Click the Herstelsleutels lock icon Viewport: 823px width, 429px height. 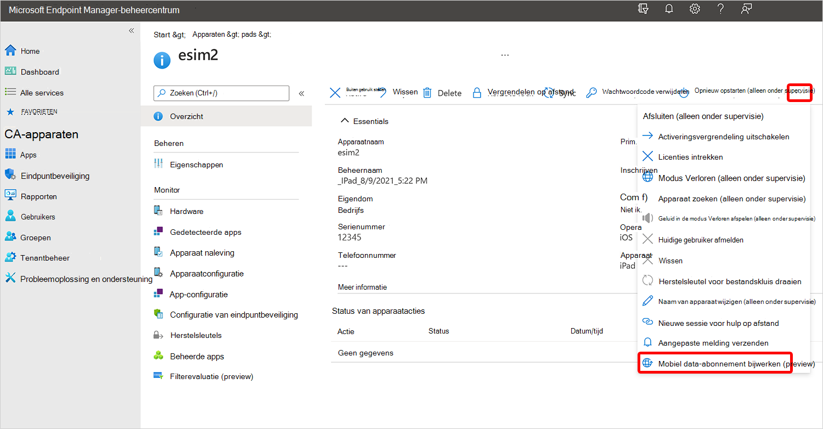(159, 335)
